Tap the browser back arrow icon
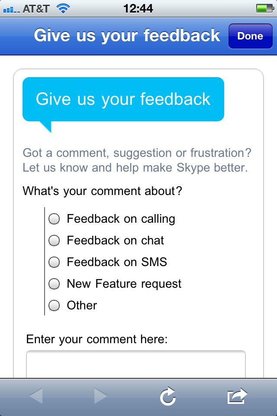Screen dimensions: 277x416 [36, 396]
